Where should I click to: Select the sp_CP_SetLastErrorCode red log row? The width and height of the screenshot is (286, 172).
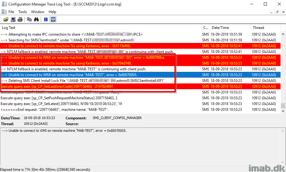[91, 86]
